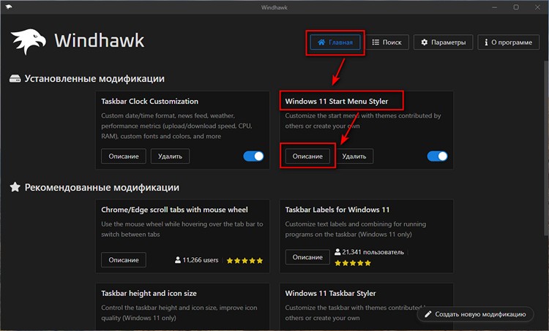Open the О программе tab
549x331 pixels.
509,42
